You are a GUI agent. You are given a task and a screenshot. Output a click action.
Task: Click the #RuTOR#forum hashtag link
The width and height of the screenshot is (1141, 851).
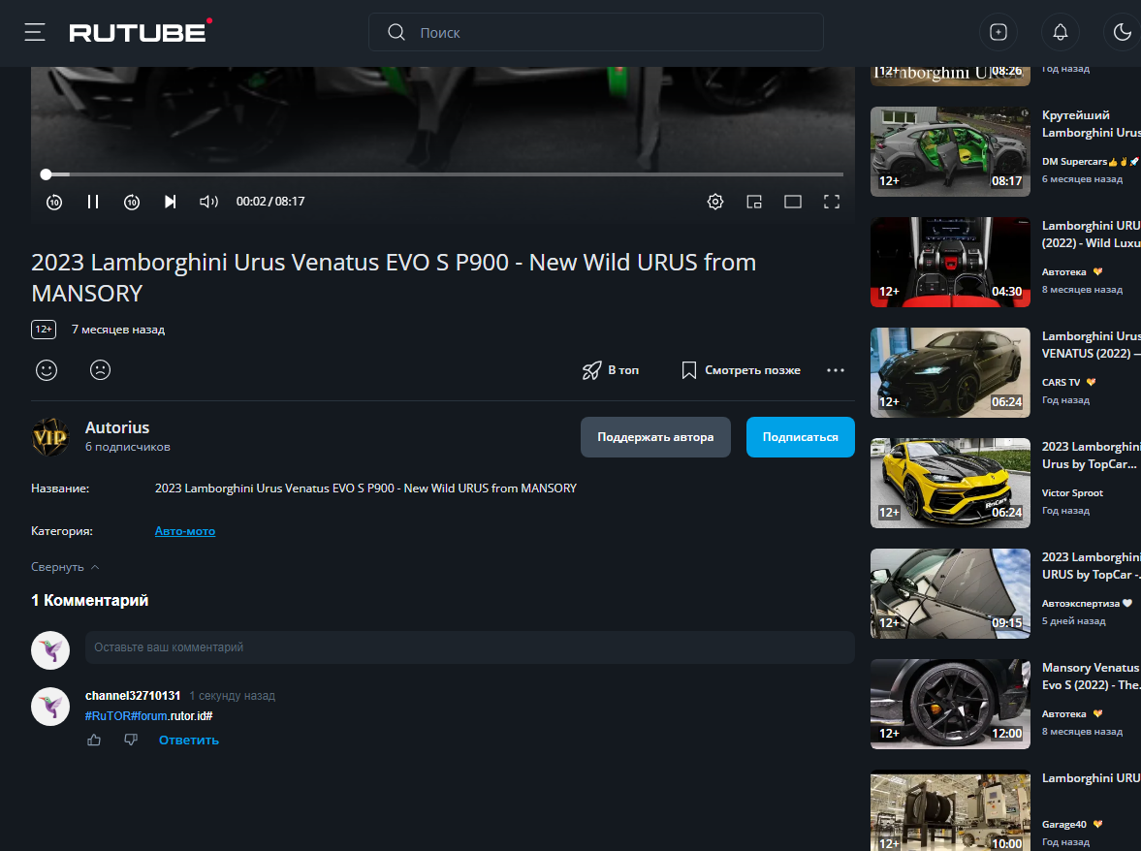126,716
